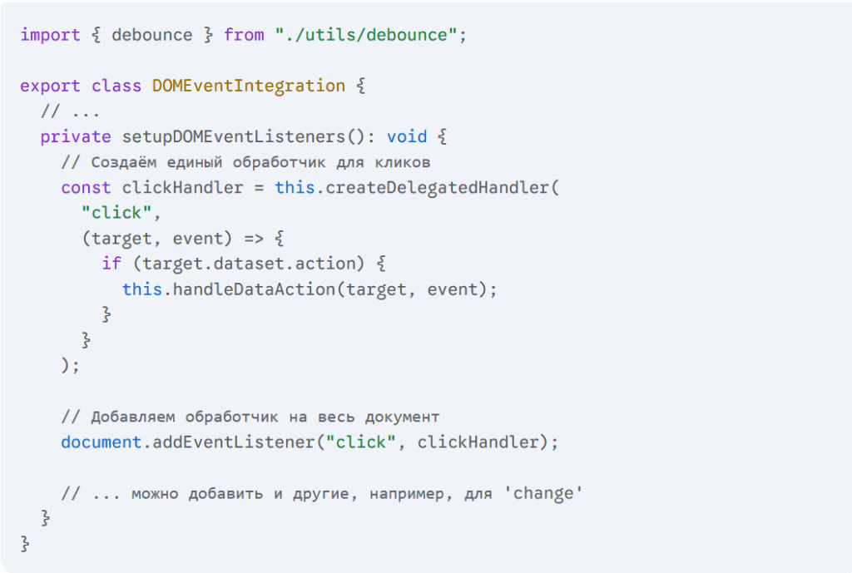Click the comment "Добавляем обработчик на весь документ"
852x573 pixels.
click(250, 417)
